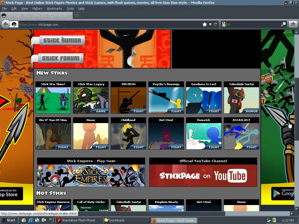
Task: Open Takeshidō Sentai in Hot Sticks
Action: [x=128, y=205]
